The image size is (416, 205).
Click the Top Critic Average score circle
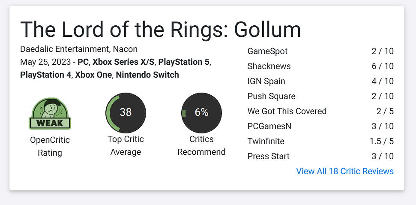pyautogui.click(x=126, y=113)
